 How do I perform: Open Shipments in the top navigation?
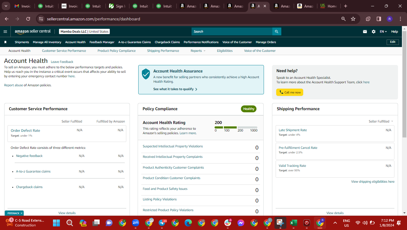click(22, 42)
